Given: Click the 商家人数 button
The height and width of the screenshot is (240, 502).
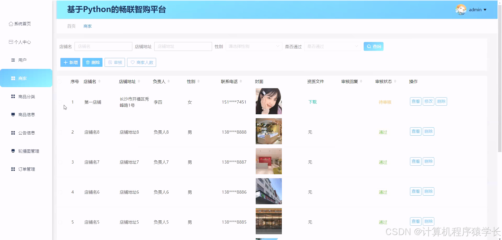Looking at the screenshot, I should [x=141, y=62].
